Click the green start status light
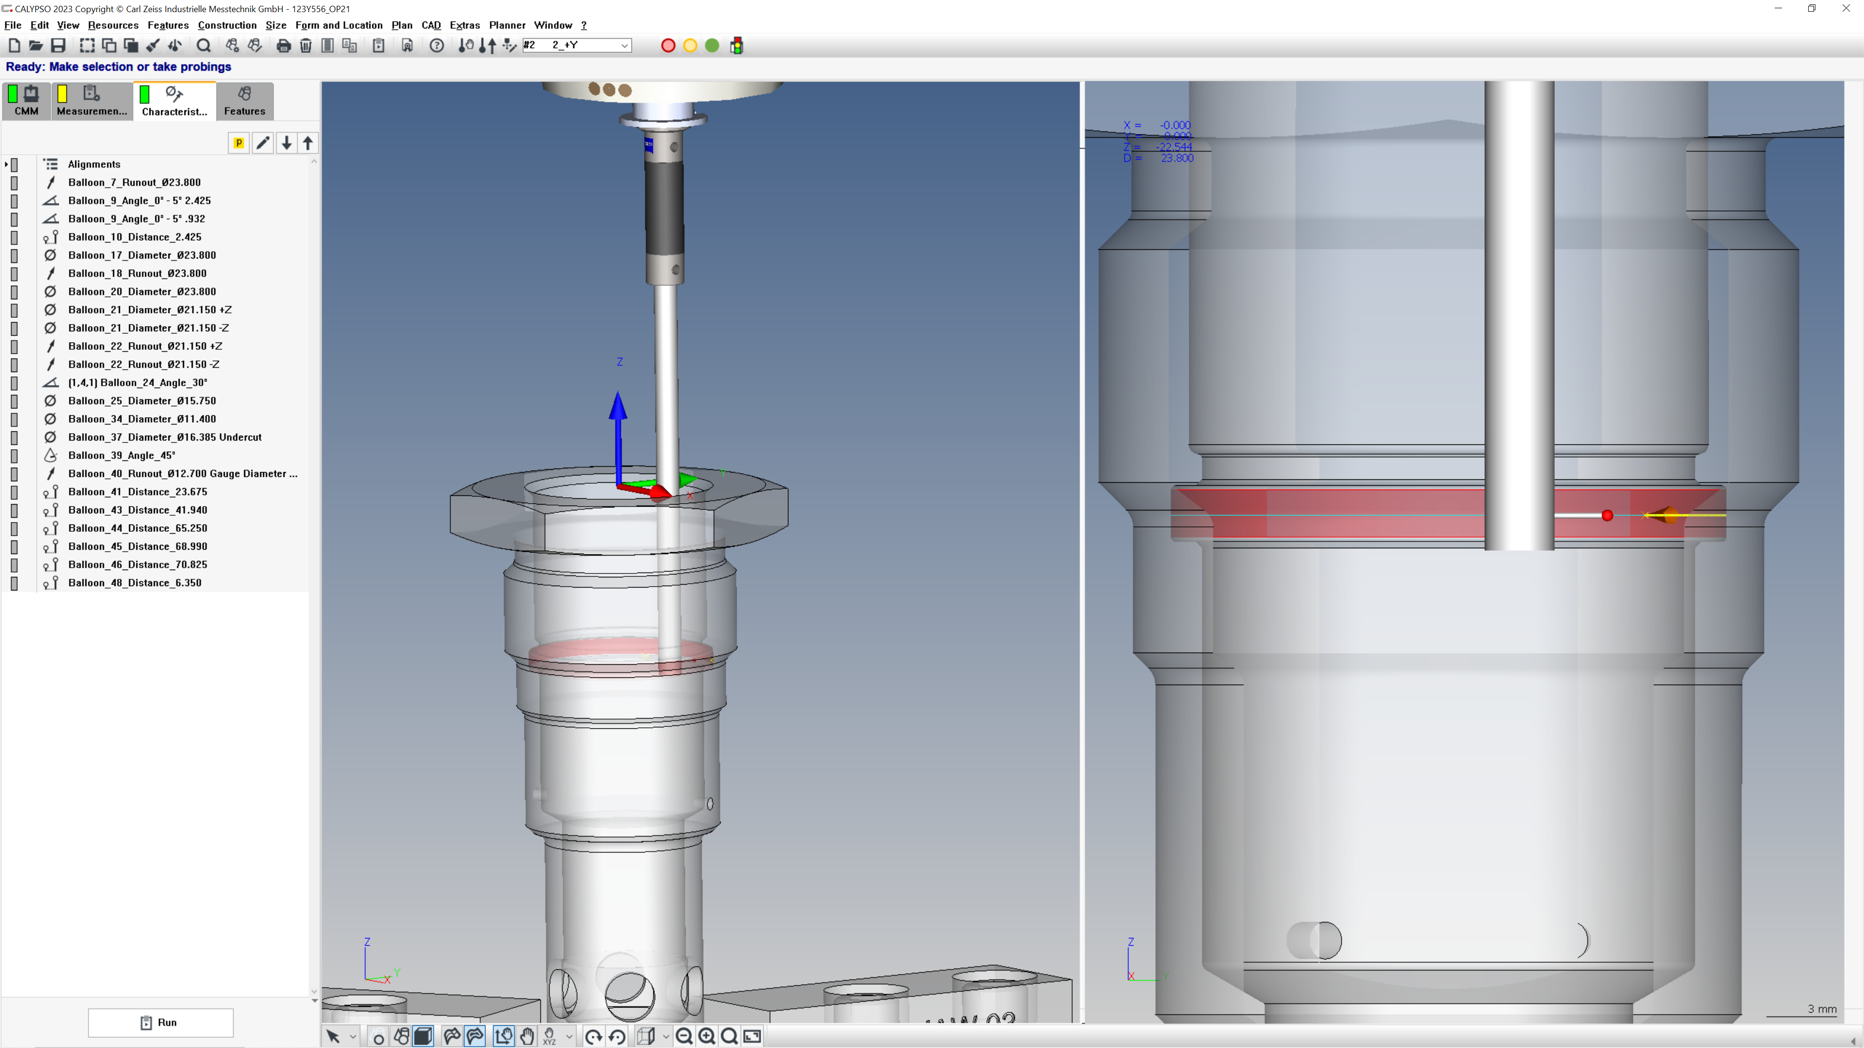1864x1048 pixels. coord(713,45)
